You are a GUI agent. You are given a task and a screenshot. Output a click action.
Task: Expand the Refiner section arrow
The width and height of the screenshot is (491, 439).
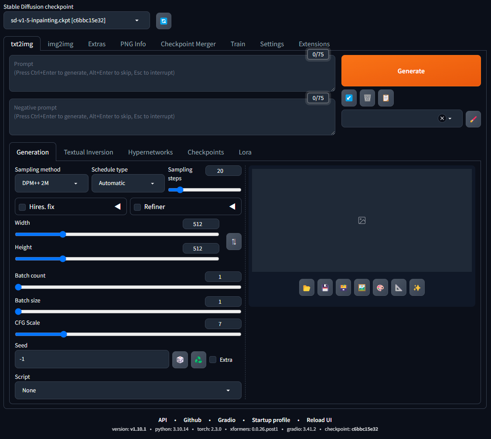pos(232,206)
